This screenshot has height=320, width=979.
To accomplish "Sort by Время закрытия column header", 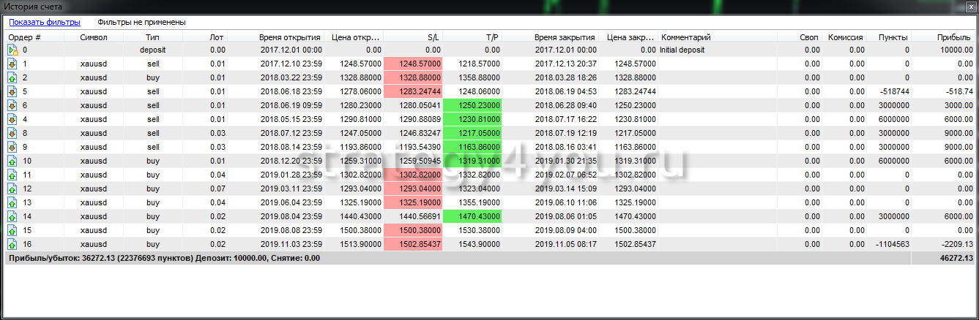I will tap(565, 37).
